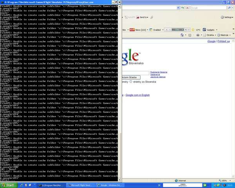Open the 'Jazykové nástroje' language tools link
The height and width of the screenshot is (188, 235).
point(158,77)
